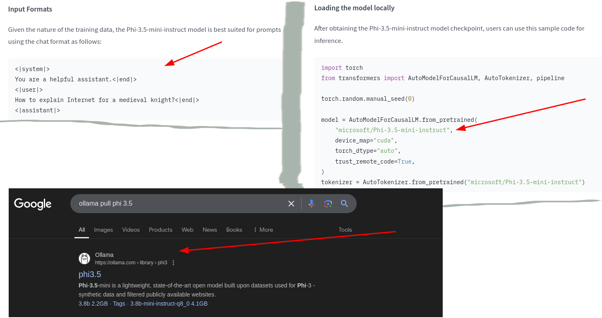Clear the search box with the X icon
Viewport: 602px width, 318px height.
pyautogui.click(x=291, y=204)
